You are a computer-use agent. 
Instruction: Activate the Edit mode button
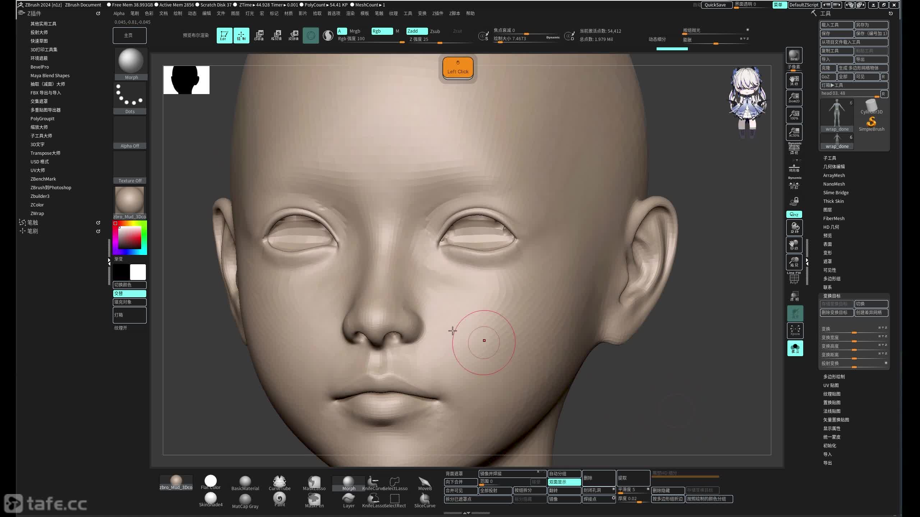click(224, 36)
